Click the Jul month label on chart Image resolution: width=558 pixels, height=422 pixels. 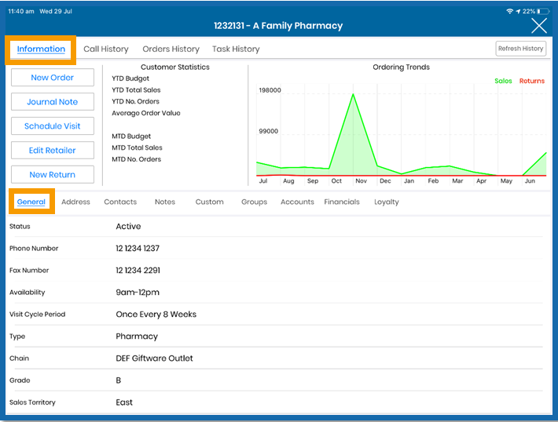click(263, 181)
